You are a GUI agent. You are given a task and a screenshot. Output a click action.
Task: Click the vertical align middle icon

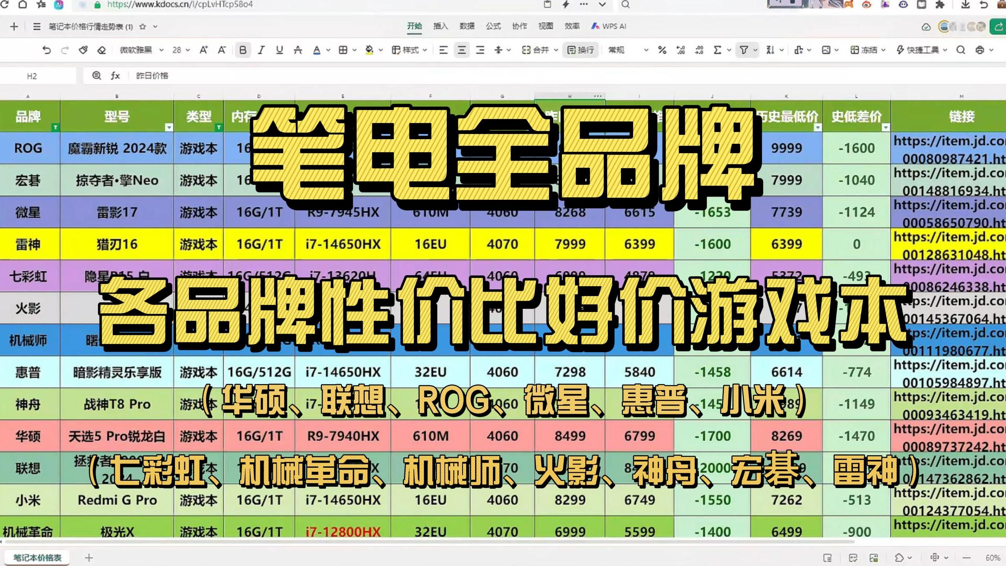pyautogui.click(x=498, y=50)
